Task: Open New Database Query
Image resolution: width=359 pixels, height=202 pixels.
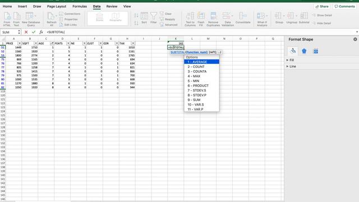Action: coord(31,19)
